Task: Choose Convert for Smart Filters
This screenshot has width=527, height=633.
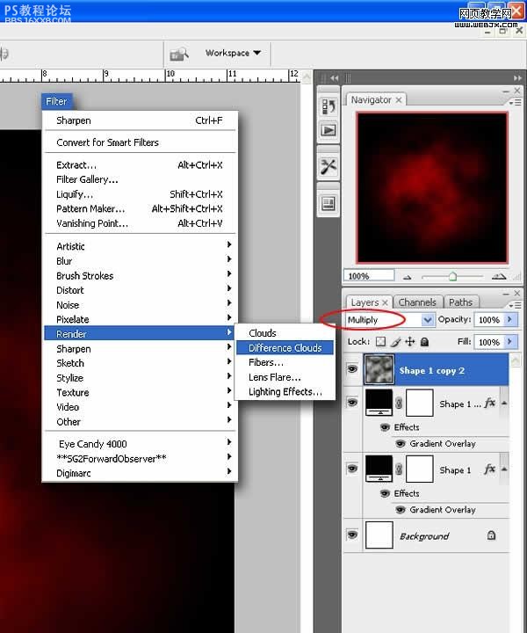Action: click(x=140, y=142)
